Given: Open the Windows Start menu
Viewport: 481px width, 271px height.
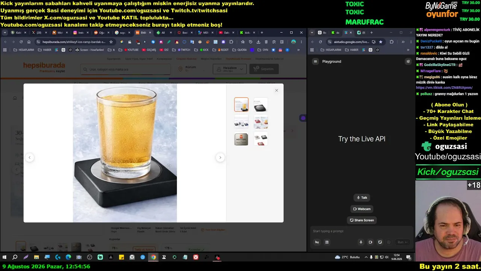Looking at the screenshot, I should [x=5, y=257].
